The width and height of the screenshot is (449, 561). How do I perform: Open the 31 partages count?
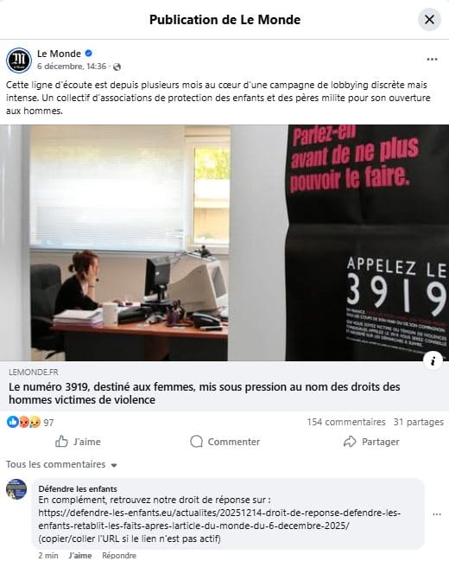click(x=418, y=422)
